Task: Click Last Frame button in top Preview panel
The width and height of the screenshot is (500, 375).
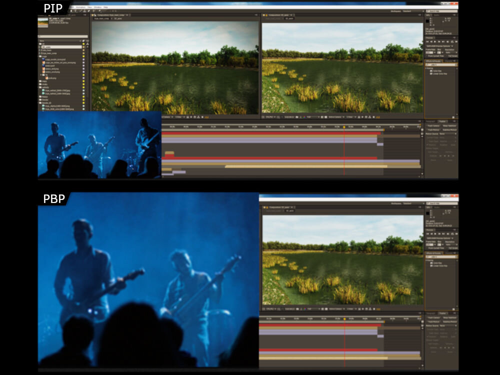Action: (444, 42)
